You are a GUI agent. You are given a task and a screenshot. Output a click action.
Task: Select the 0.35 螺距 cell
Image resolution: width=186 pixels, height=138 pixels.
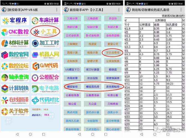click(x=160, y=29)
